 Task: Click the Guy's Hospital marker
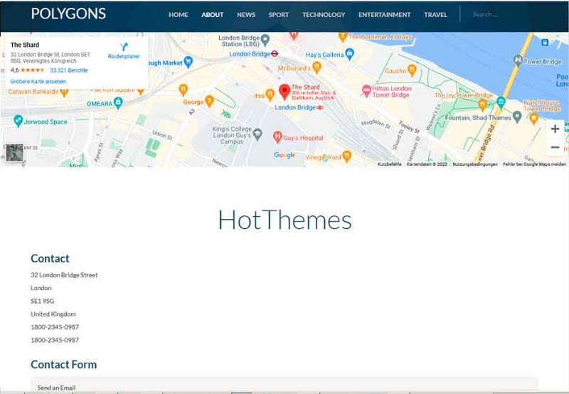click(x=277, y=137)
